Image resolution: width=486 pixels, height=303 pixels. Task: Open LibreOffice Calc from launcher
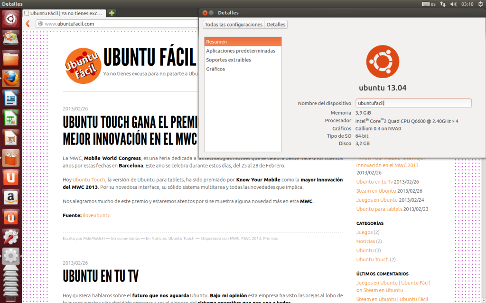11,118
